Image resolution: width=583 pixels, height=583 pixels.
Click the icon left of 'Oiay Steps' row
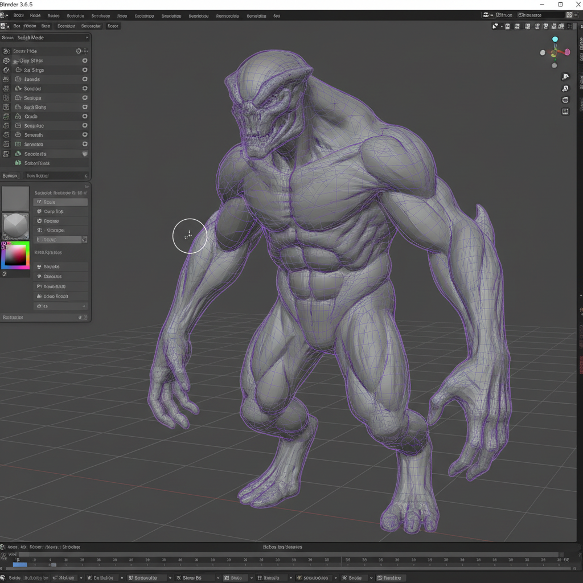[x=6, y=61]
